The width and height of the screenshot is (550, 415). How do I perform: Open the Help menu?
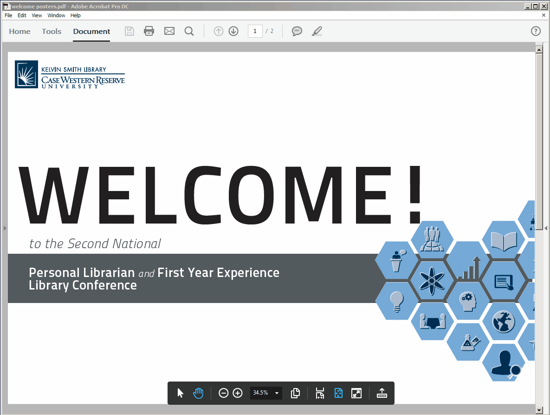tap(75, 15)
